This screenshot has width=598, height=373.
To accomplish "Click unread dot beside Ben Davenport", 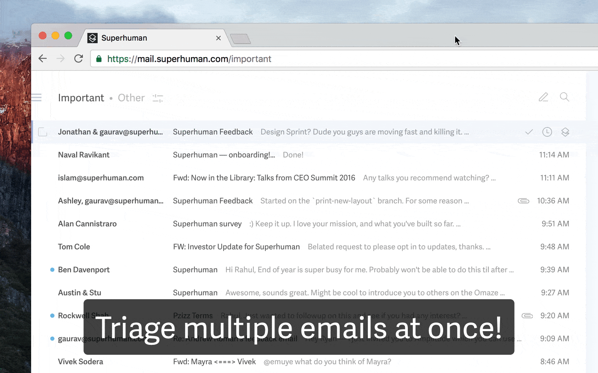I will (52, 270).
